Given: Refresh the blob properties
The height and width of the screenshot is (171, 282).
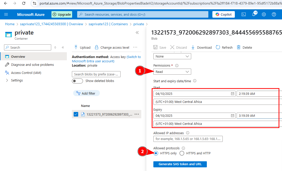Looking at the screenshot, I should [224, 47].
